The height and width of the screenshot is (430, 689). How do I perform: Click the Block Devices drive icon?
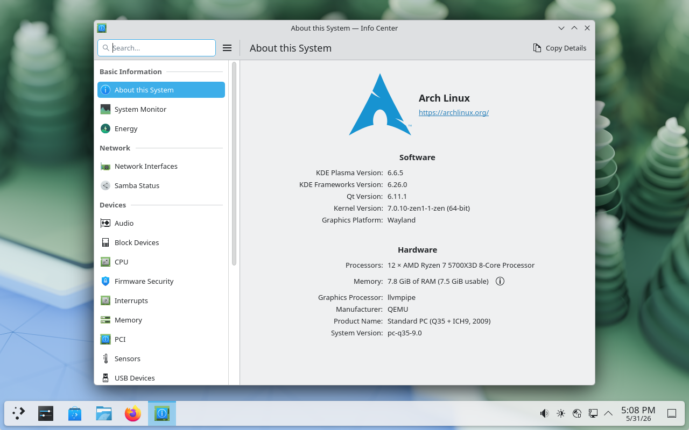pyautogui.click(x=106, y=242)
